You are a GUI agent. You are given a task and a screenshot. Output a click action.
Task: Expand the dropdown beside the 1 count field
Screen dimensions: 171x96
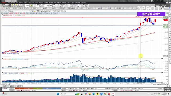tap(53, 11)
